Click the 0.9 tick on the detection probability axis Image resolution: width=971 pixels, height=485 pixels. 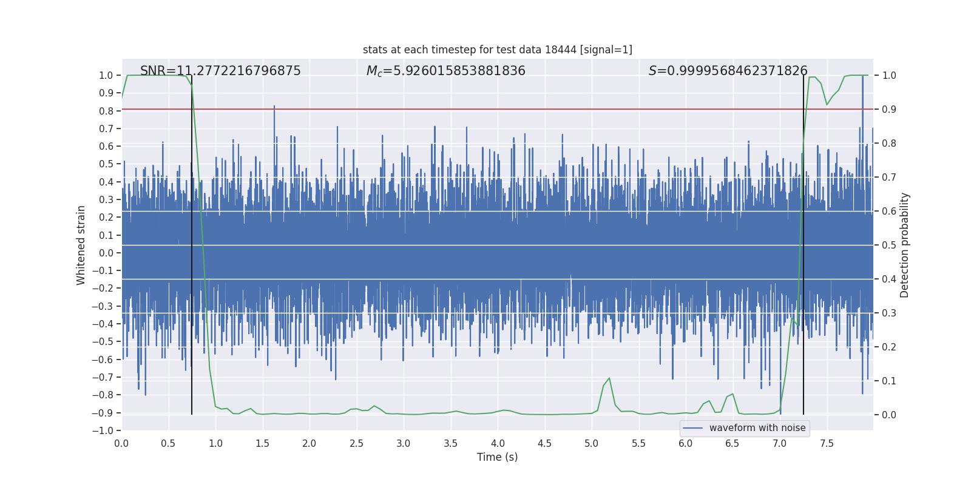[889, 110]
